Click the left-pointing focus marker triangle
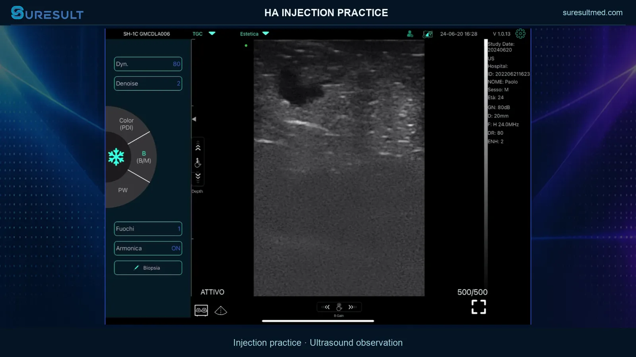This screenshot has width=636, height=357. pos(194,119)
